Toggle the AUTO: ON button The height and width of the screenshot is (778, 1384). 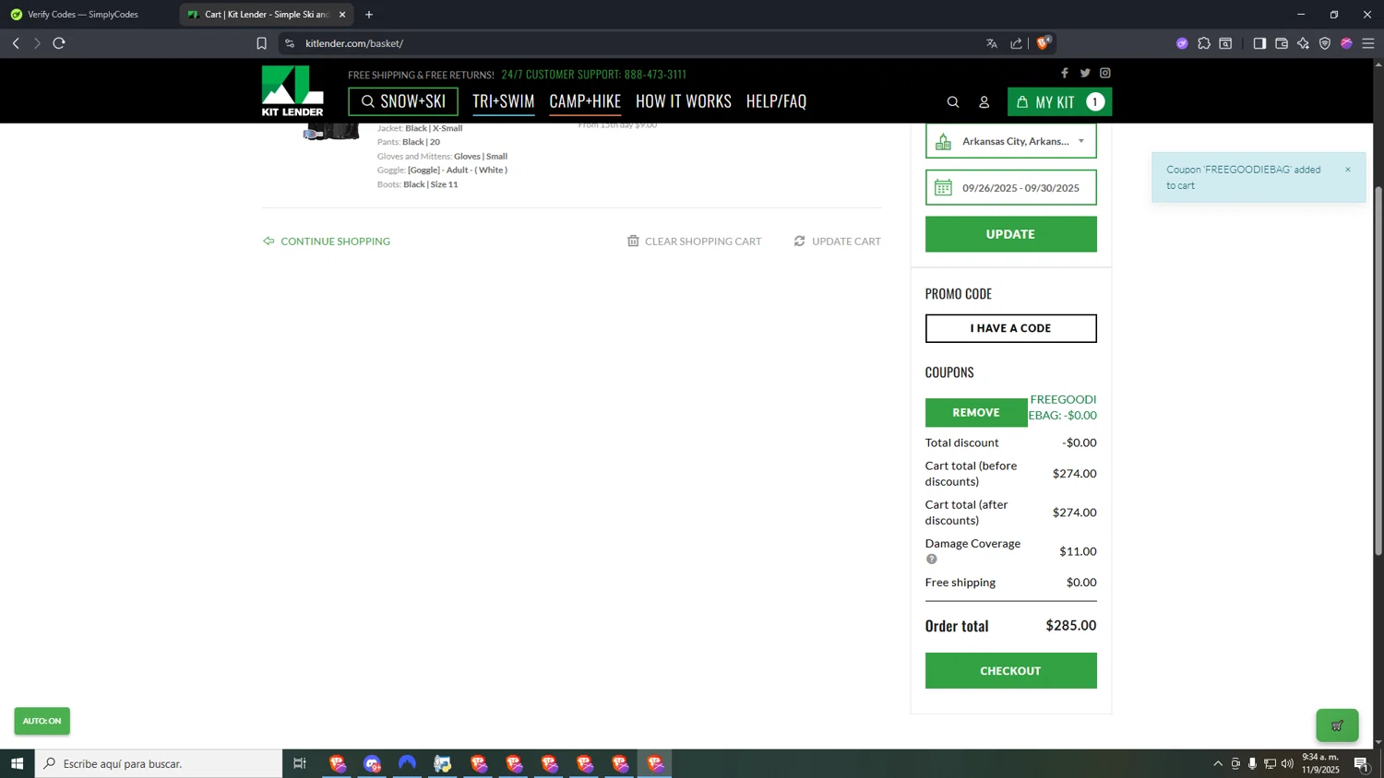(x=42, y=721)
